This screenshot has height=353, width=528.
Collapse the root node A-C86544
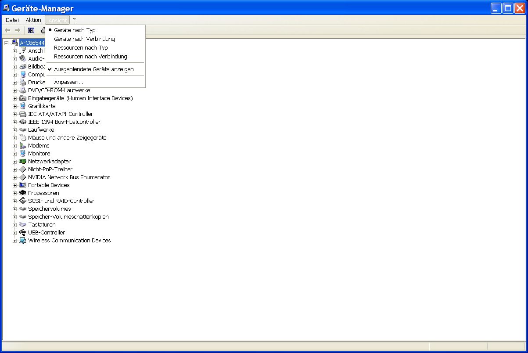pyautogui.click(x=6, y=43)
